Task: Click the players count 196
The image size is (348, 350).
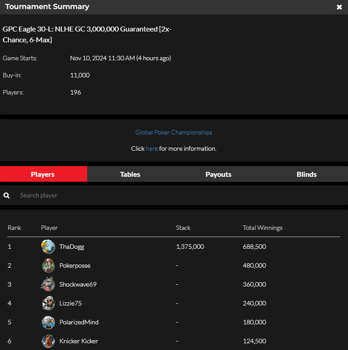Action: click(75, 92)
